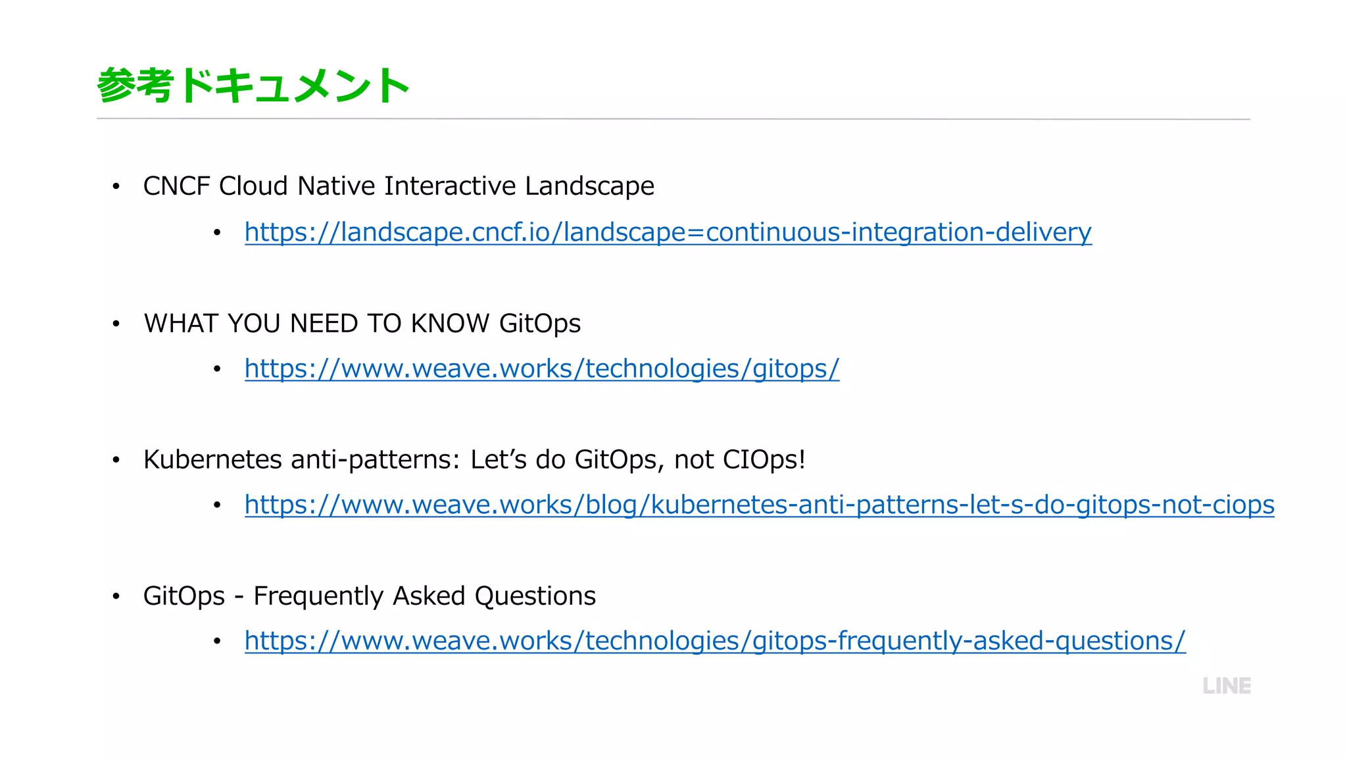Click the sub-bullet beside the landscape.cncf.io link

click(x=217, y=233)
